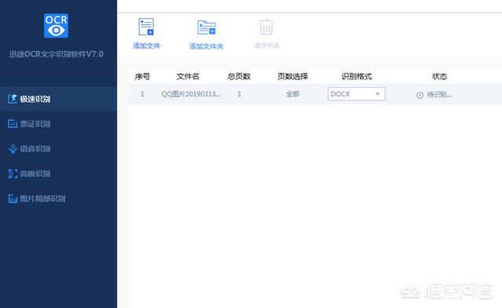502x308 pixels.
Task: Click the 页数选择 column header
Action: coord(293,77)
